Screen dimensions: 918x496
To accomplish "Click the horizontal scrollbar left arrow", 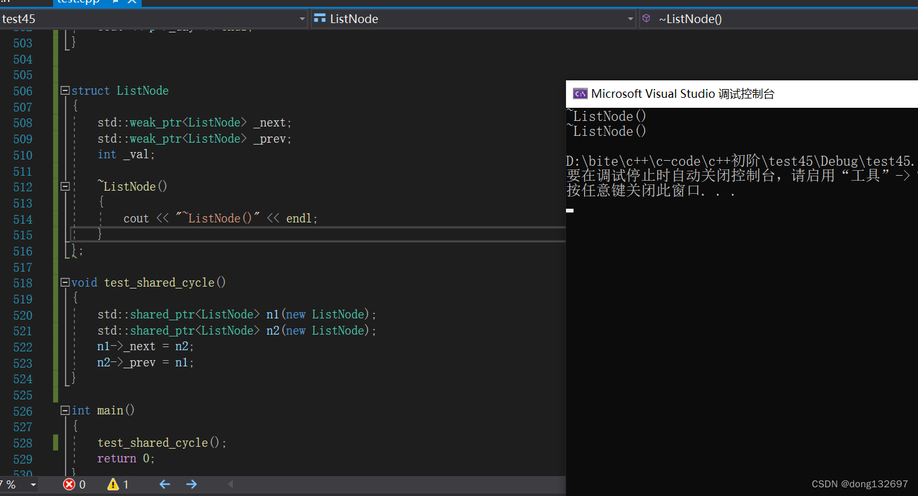I will tap(230, 484).
